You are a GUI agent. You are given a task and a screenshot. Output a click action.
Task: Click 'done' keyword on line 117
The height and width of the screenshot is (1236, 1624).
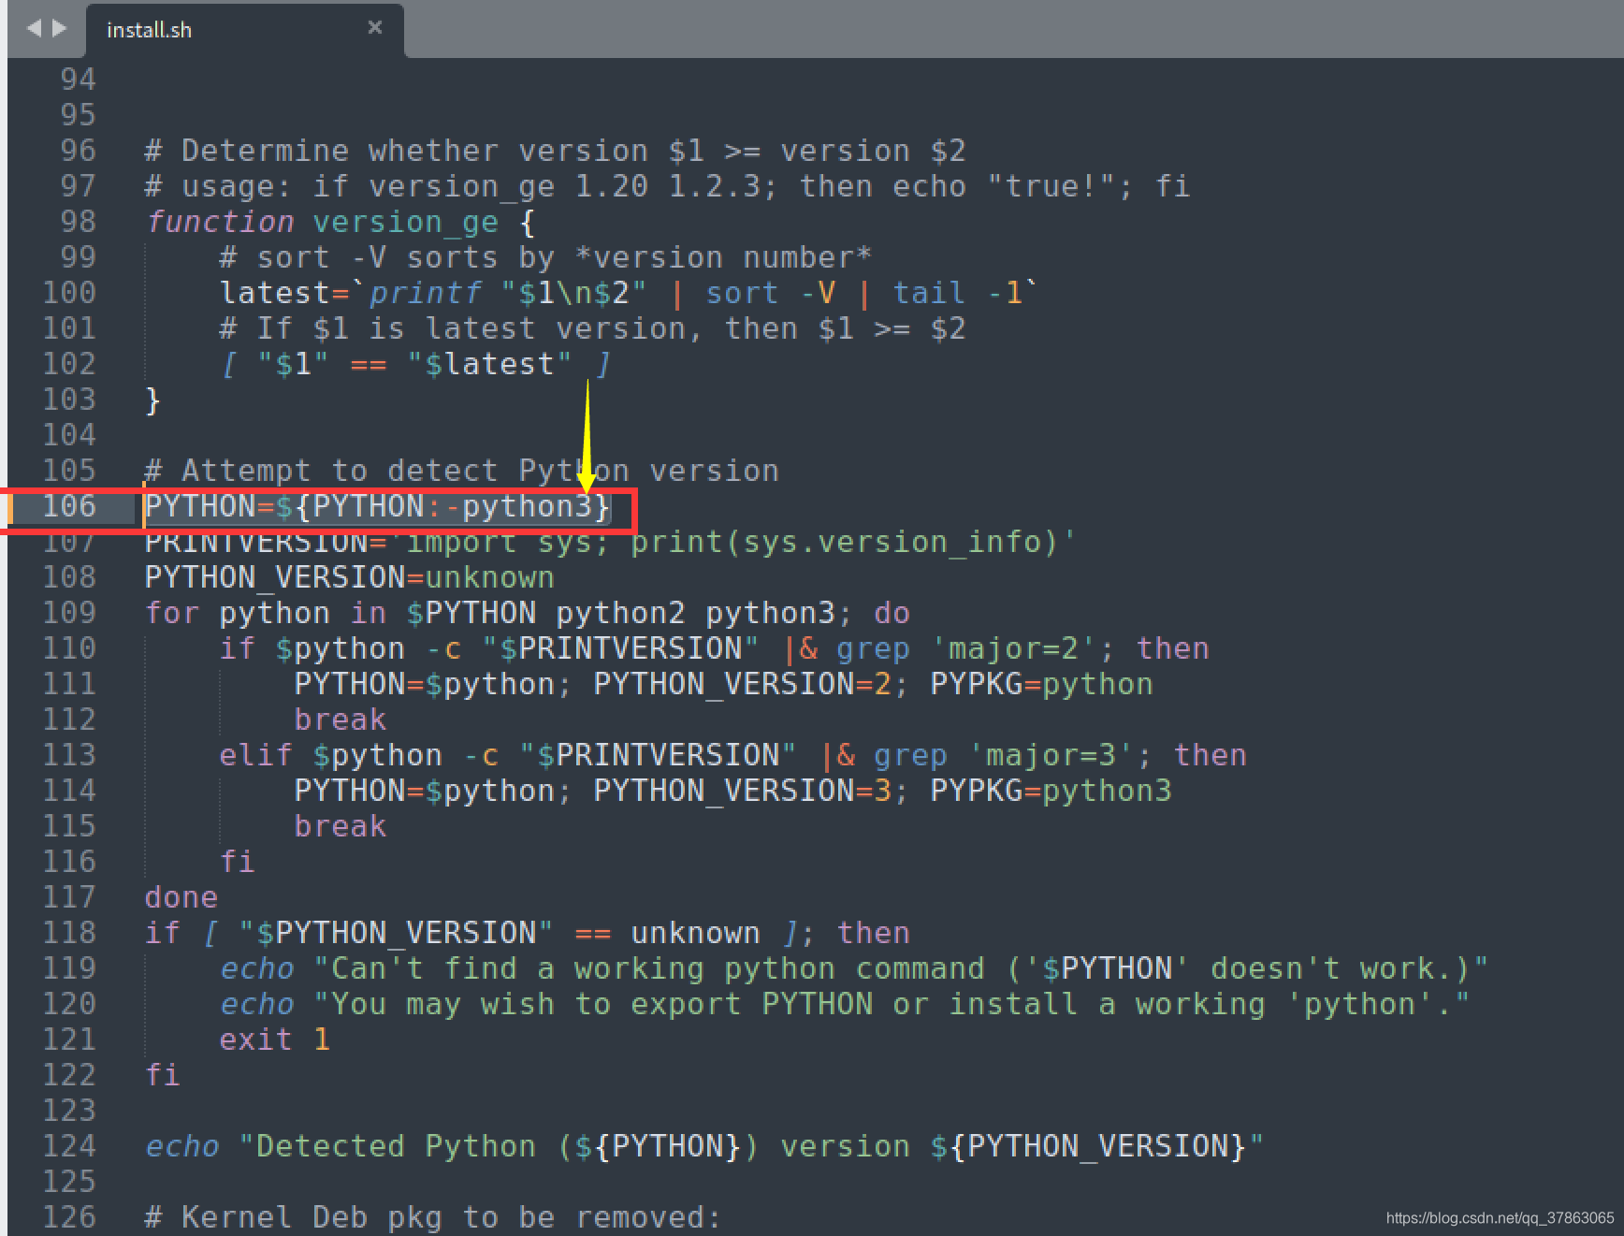click(x=181, y=898)
